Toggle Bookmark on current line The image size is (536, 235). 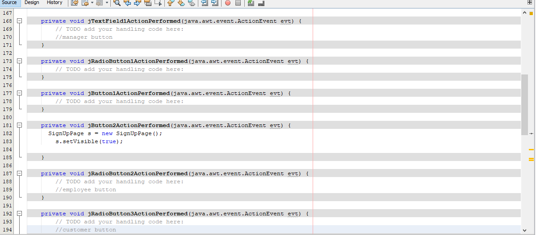191,3
